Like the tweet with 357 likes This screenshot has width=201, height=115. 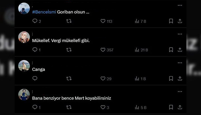[103, 50]
